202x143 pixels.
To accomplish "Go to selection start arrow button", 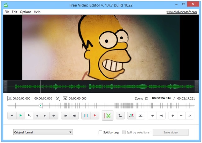I will [152, 115].
